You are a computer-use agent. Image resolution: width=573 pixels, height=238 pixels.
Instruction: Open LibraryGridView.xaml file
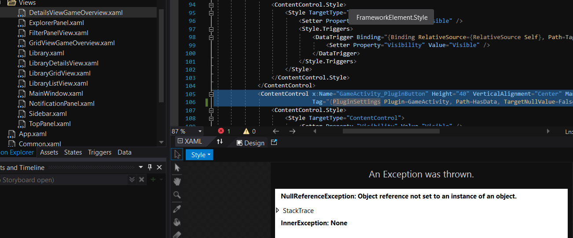(x=60, y=73)
